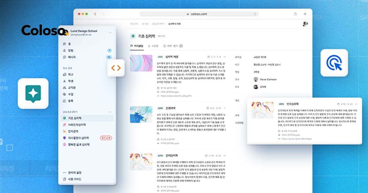The image size is (368, 193).
Task: Select the 인지공학 course in sidebar
Action: click(x=87, y=131)
